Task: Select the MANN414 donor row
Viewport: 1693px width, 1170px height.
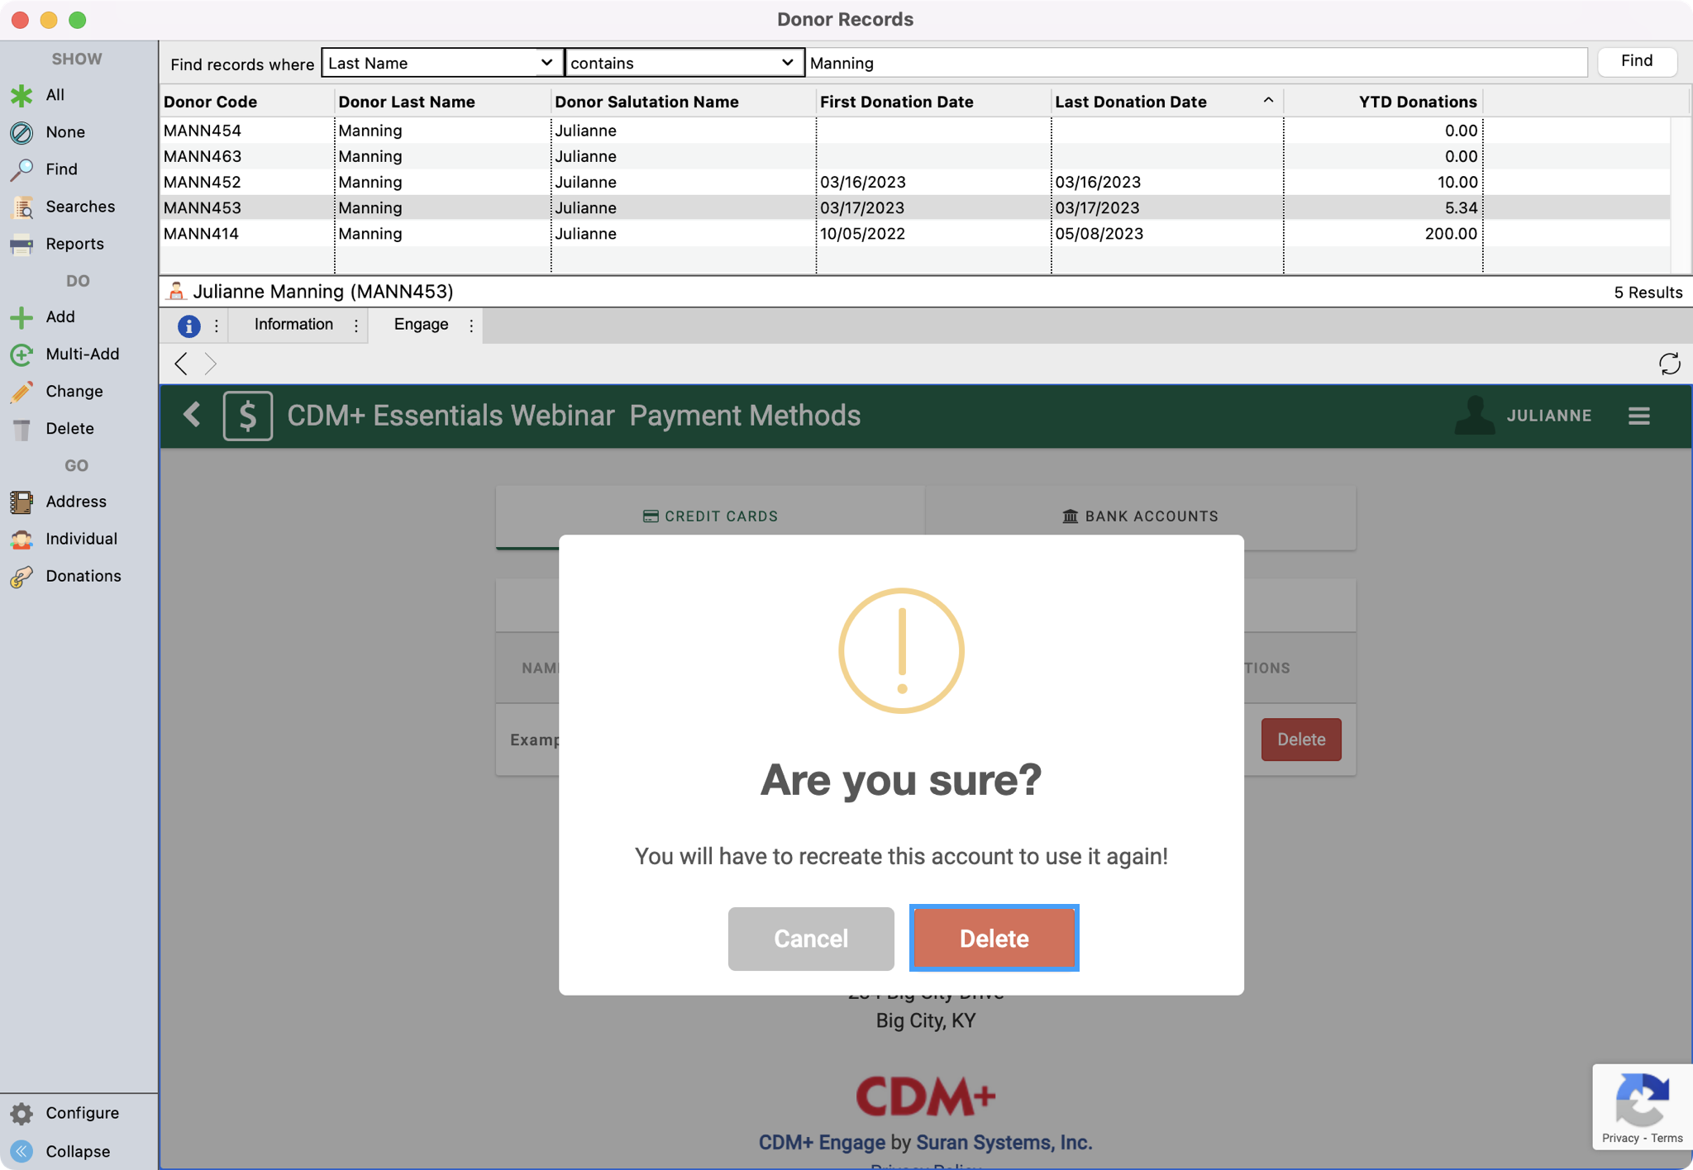Action: tap(202, 234)
